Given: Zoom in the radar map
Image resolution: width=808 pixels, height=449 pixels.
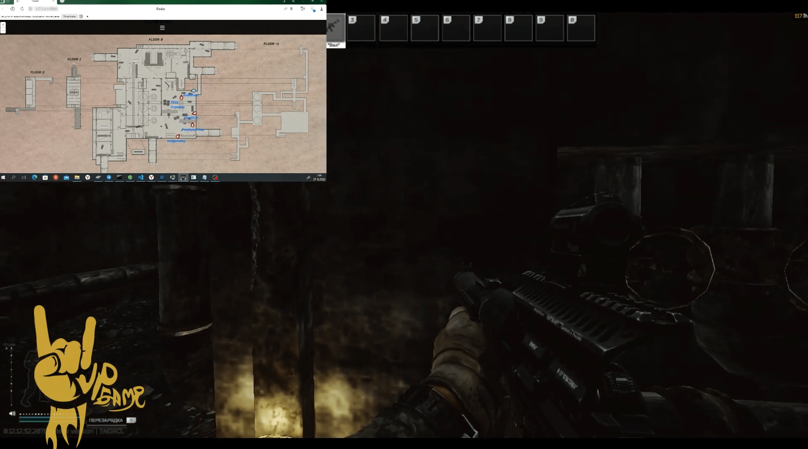Looking at the screenshot, I should [3, 25].
